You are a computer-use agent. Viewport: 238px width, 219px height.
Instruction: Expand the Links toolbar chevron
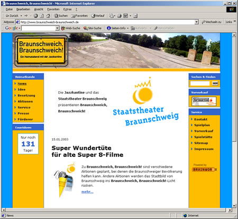(235, 21)
